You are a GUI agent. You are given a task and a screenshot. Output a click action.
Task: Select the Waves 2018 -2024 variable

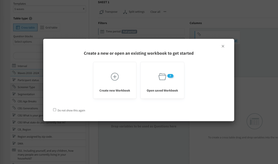(x=27, y=73)
